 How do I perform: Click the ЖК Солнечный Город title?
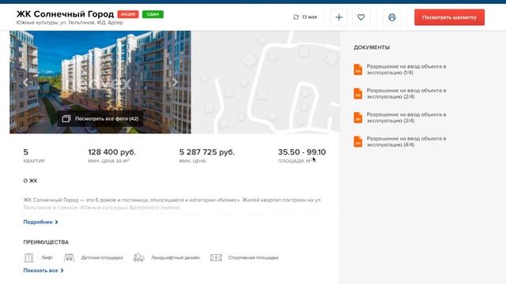65,14
